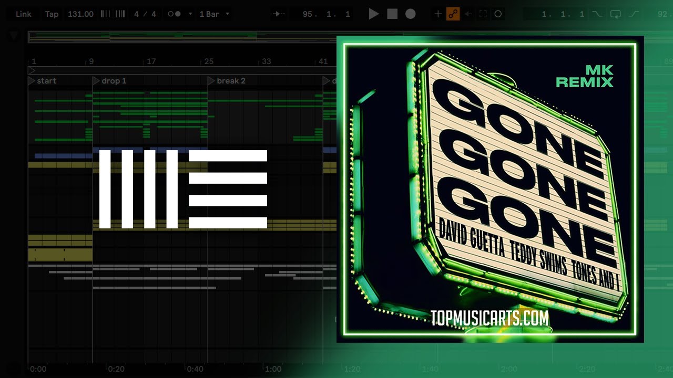Toggle the Punch-Out switch
The width and height of the screenshot is (673, 378).
(633, 14)
